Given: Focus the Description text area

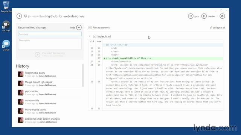Looking at the screenshot, I should pyautogui.click(x=50, y=44).
